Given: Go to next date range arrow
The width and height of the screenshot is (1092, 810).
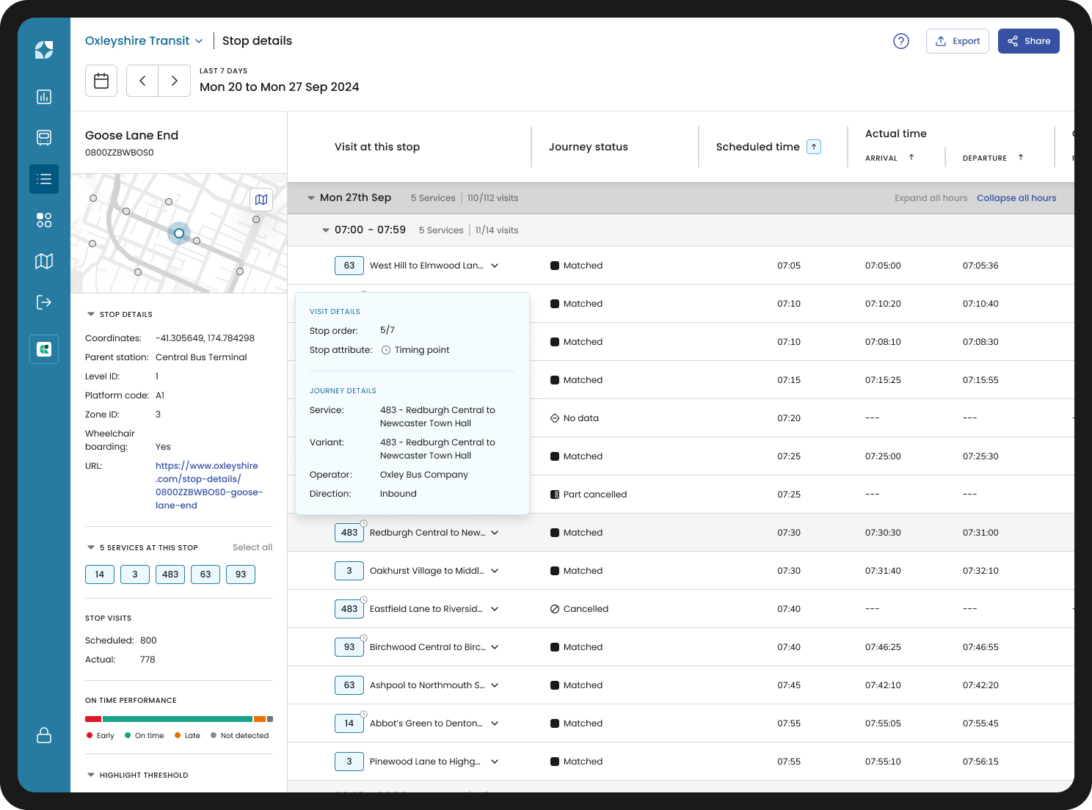Looking at the screenshot, I should [175, 81].
